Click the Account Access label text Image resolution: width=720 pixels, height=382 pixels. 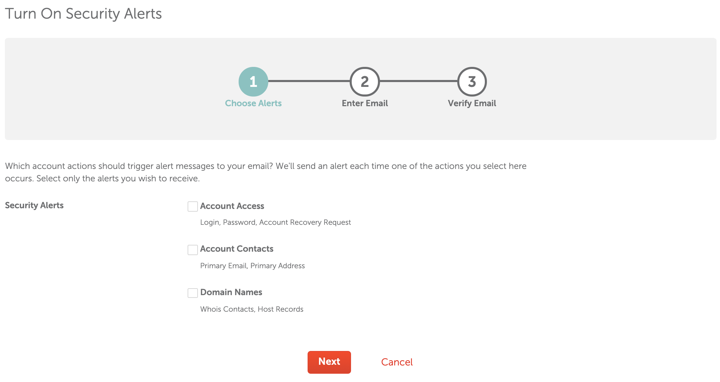(x=232, y=206)
